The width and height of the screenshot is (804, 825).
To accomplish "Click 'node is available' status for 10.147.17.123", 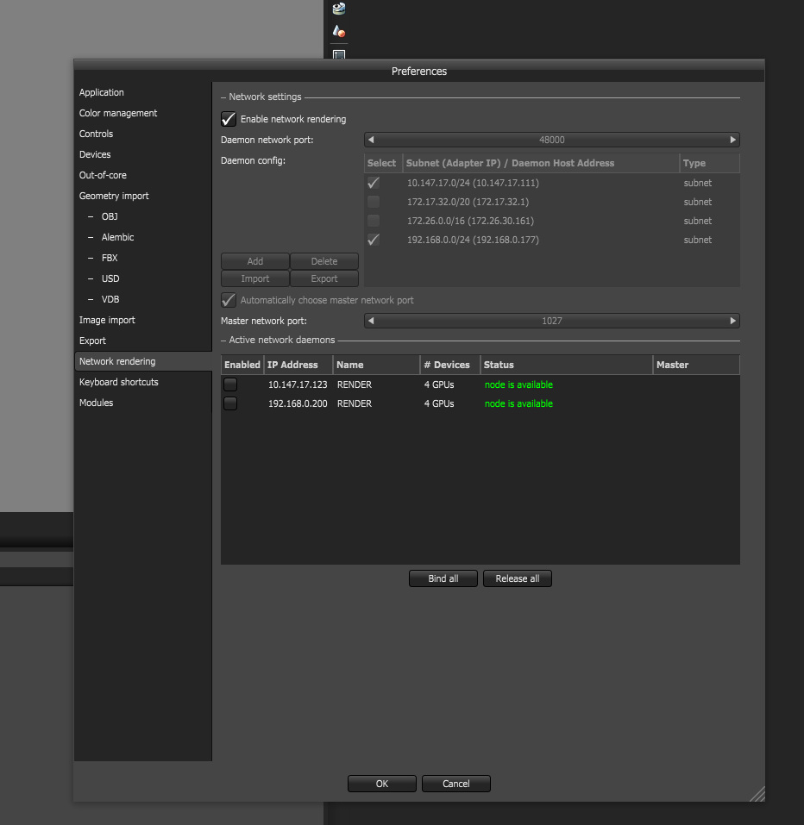I will tap(518, 384).
